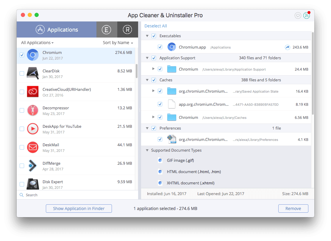Click the Applications tab 'A' icon
Screen dimensions: 331x241
[40, 29]
